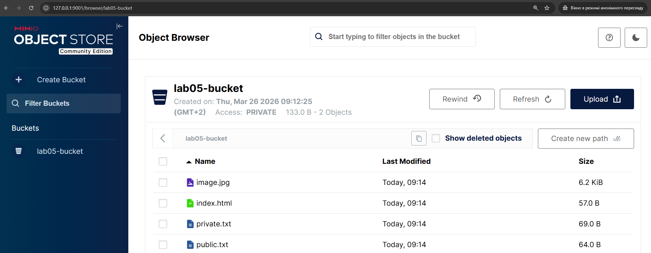651x253 pixels.
Task: Click the Upload button
Action: click(602, 99)
